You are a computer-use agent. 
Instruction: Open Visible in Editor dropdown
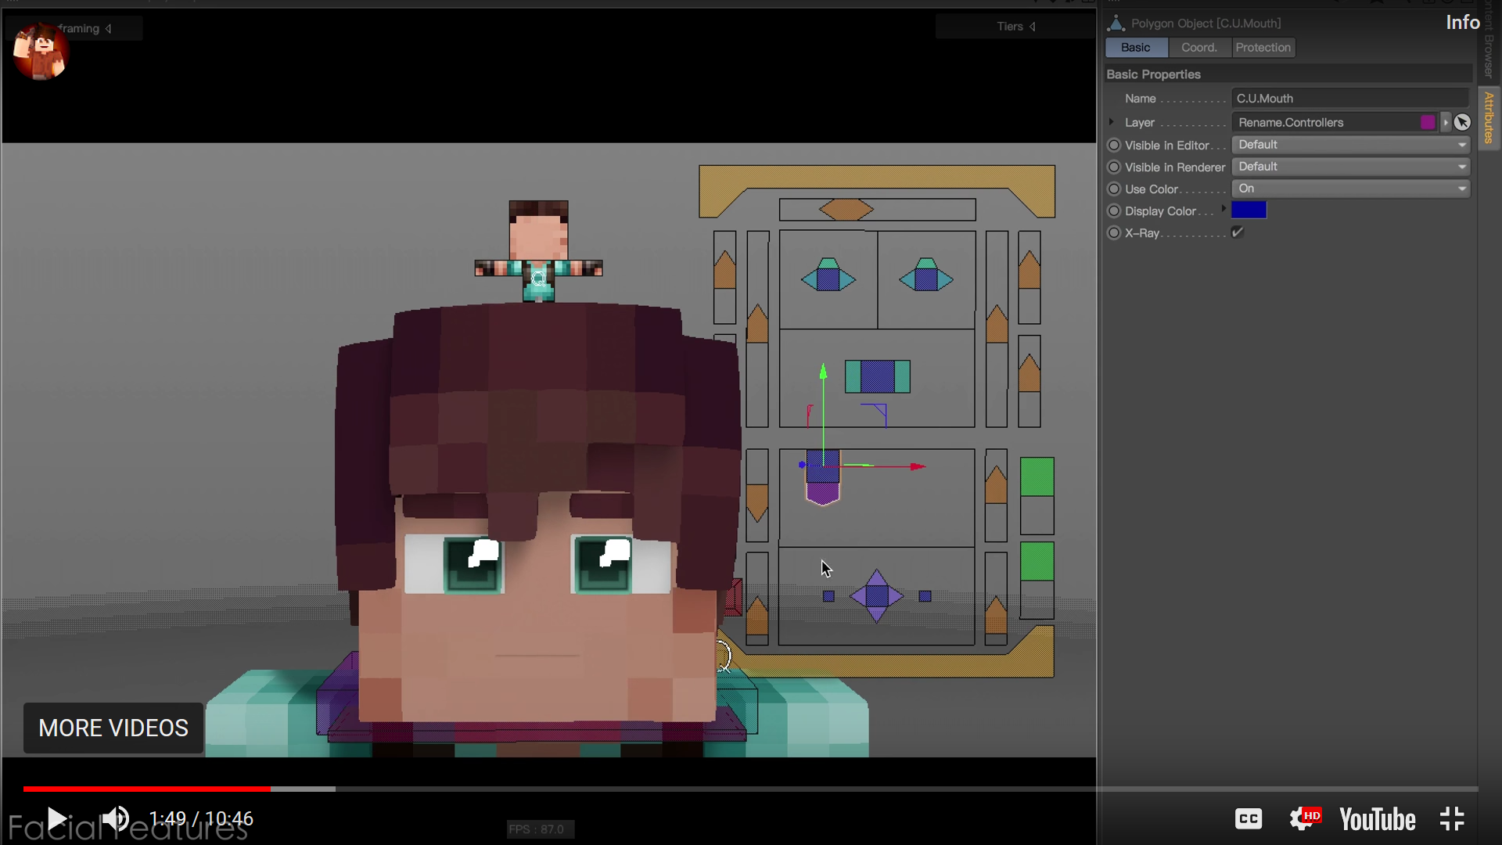[1351, 145]
